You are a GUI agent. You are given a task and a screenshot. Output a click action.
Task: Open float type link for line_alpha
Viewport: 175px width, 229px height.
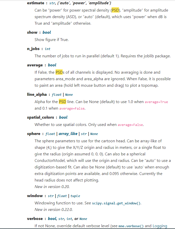(57, 95)
